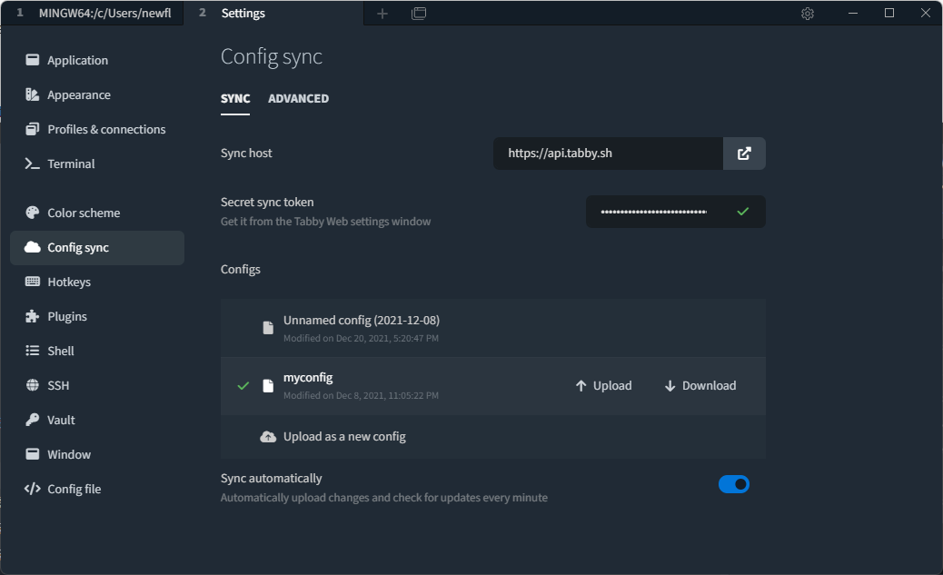Image resolution: width=943 pixels, height=575 pixels.
Task: Click the Profiles & connections icon
Action: pos(33,129)
